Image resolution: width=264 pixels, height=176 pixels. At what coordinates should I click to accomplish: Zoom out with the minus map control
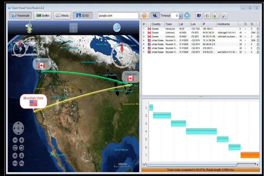[x=15, y=140]
